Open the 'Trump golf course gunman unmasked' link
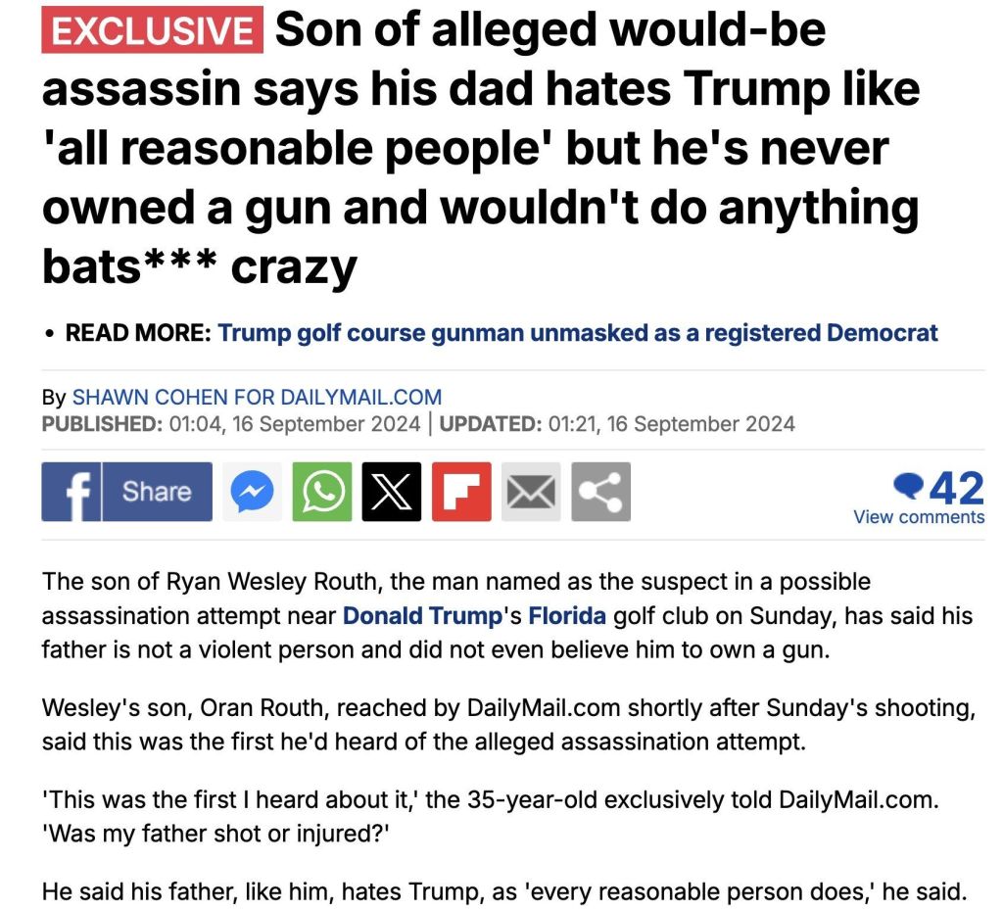Viewport: 1003px width, 910px height. [578, 333]
